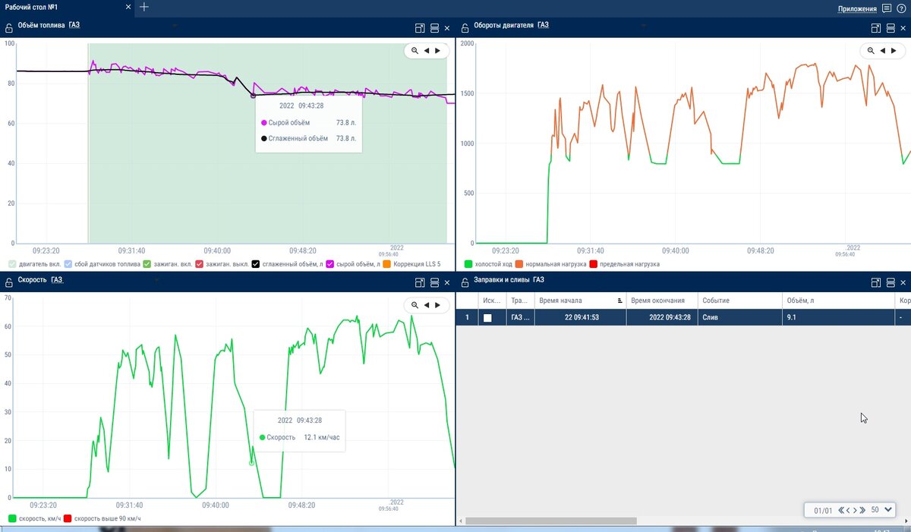Zoom magnifier on Объём топлива chart
911x532 pixels.
[415, 51]
